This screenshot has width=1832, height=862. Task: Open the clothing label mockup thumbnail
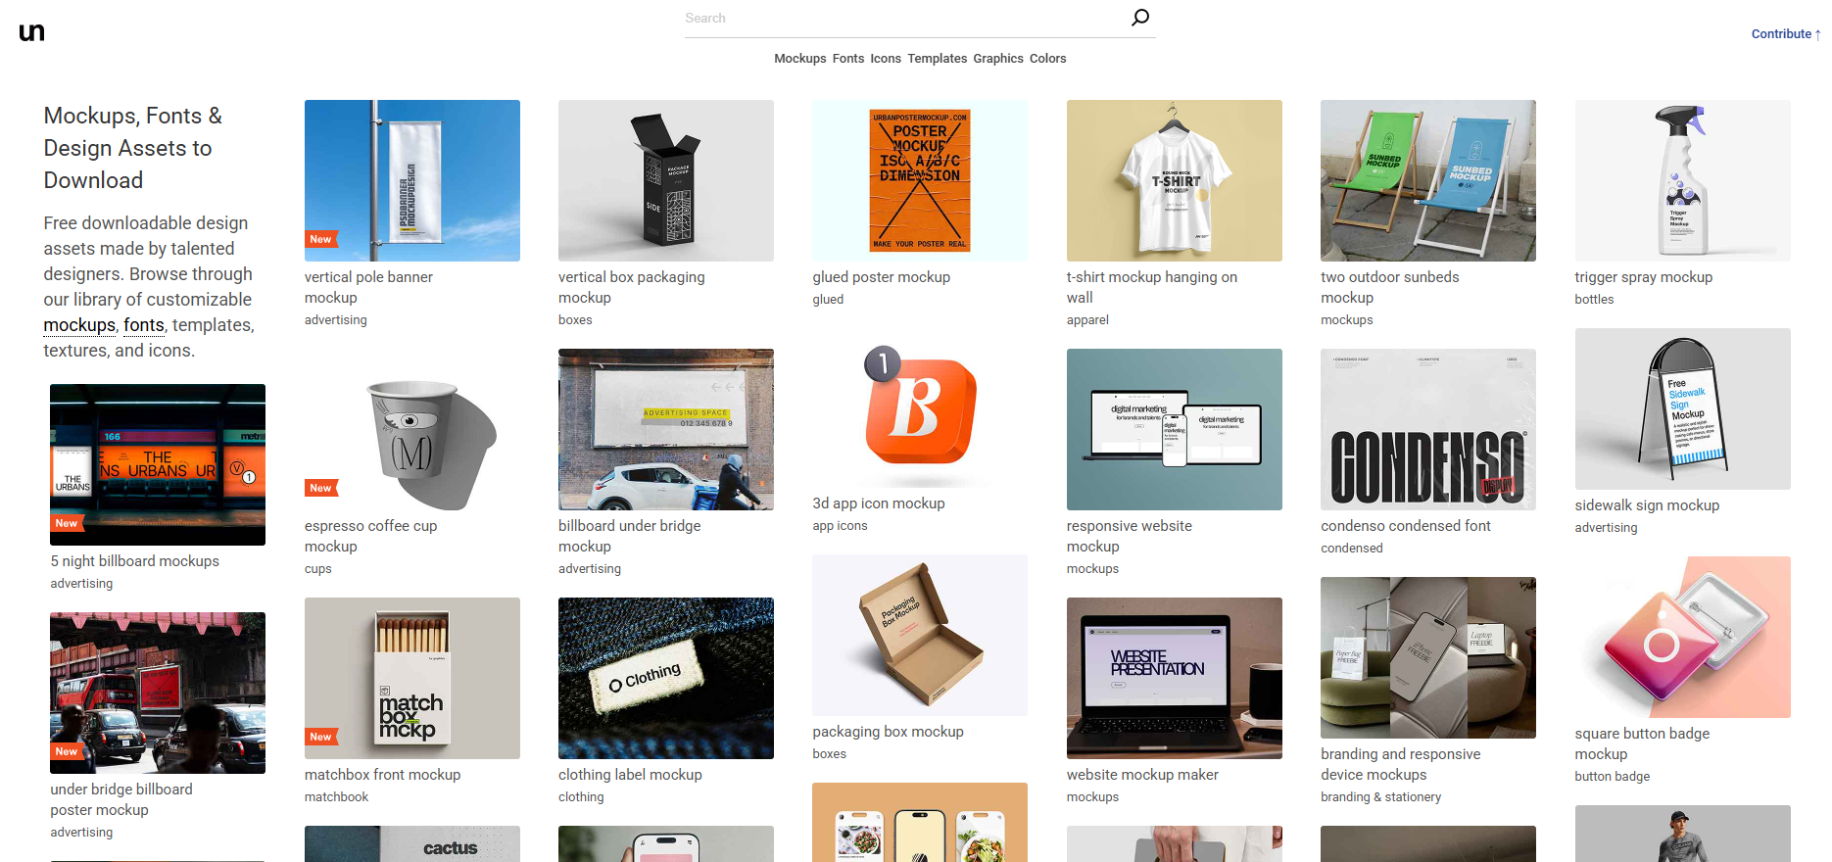[666, 678]
